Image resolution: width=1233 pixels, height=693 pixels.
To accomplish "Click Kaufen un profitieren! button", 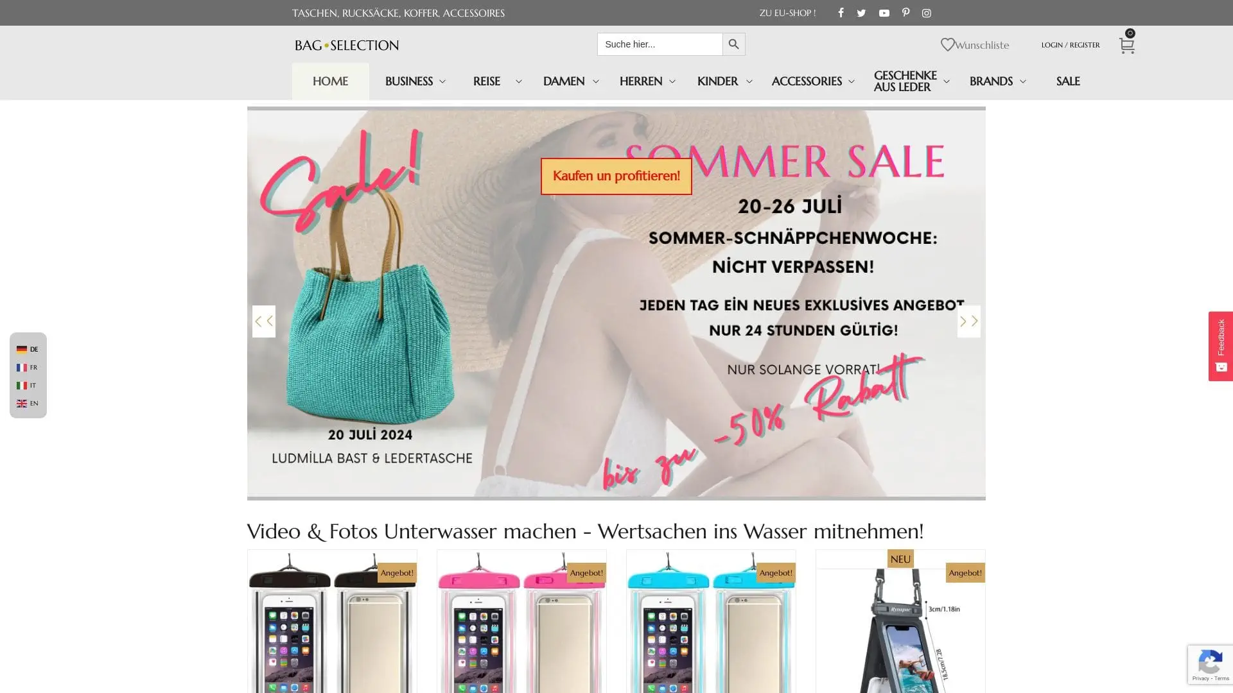I will pos(616,176).
